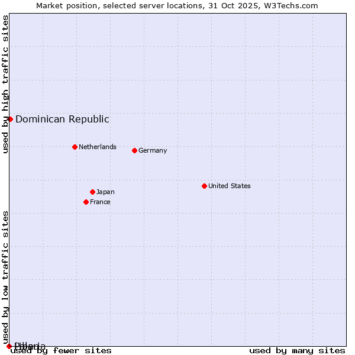Screen dimensions: 355x355
Task: Click the Germany text label
Action: 153,150
